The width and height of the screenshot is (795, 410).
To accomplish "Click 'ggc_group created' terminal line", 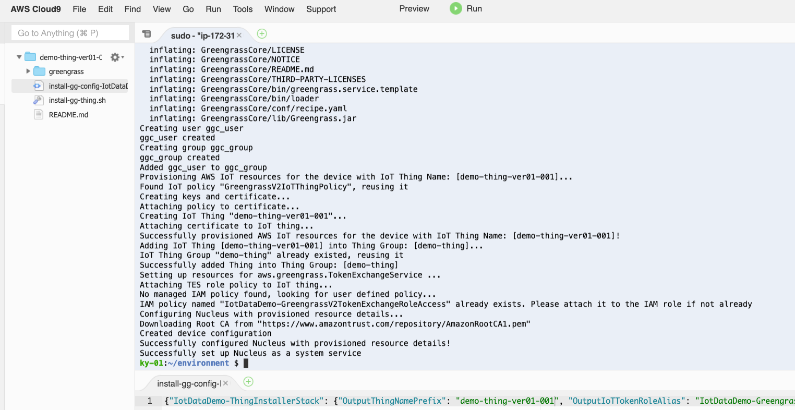I will (179, 158).
